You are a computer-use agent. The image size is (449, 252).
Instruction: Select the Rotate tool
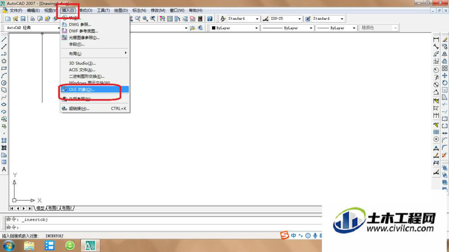click(445, 83)
